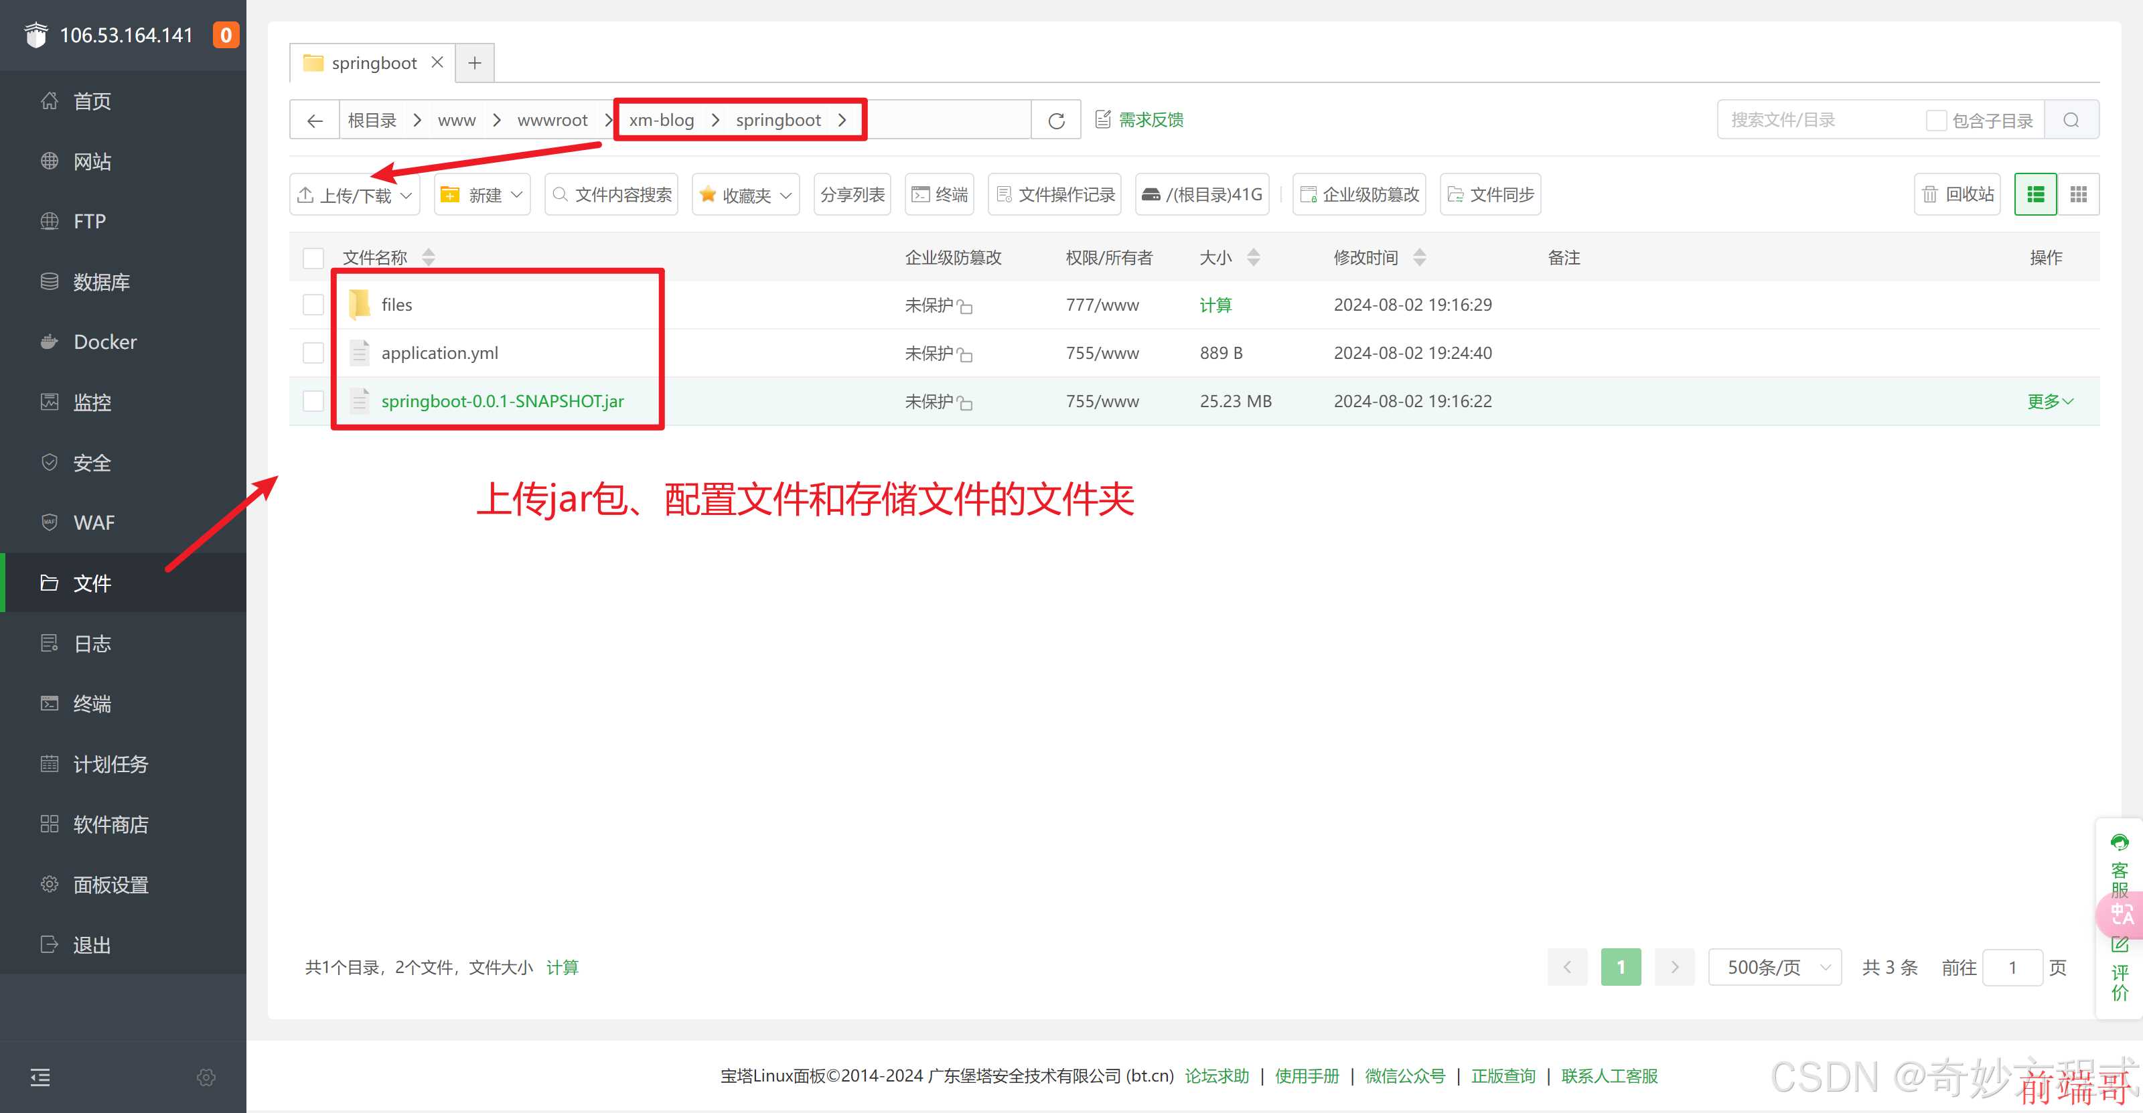
Task: Open springboot-0.0.1-SNAPSHOT.jar
Action: [502, 401]
